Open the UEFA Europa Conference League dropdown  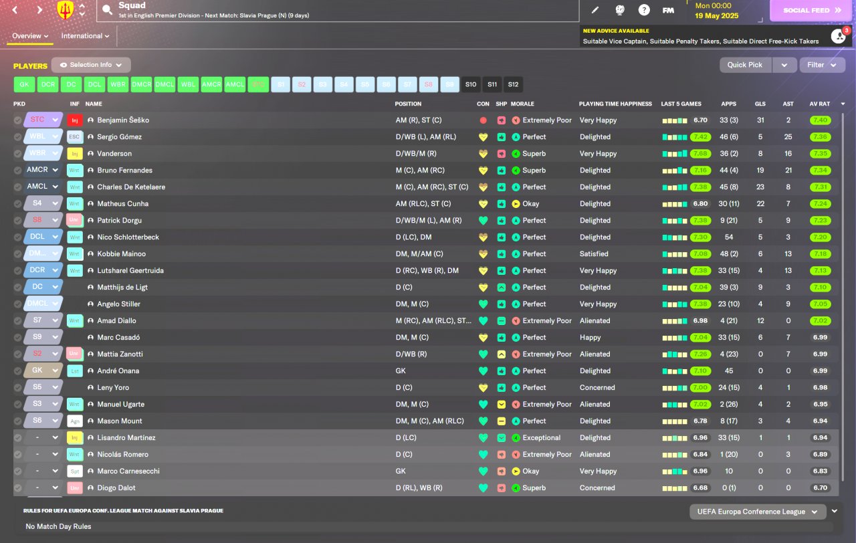click(758, 512)
